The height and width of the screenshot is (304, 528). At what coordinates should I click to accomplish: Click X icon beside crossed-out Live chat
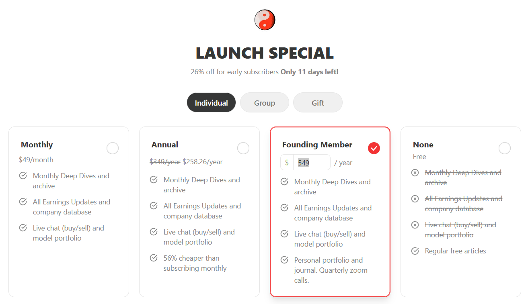click(x=415, y=225)
